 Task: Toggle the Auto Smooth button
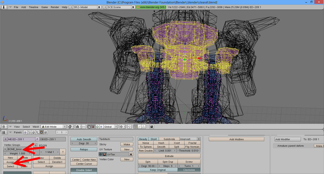[84, 139]
